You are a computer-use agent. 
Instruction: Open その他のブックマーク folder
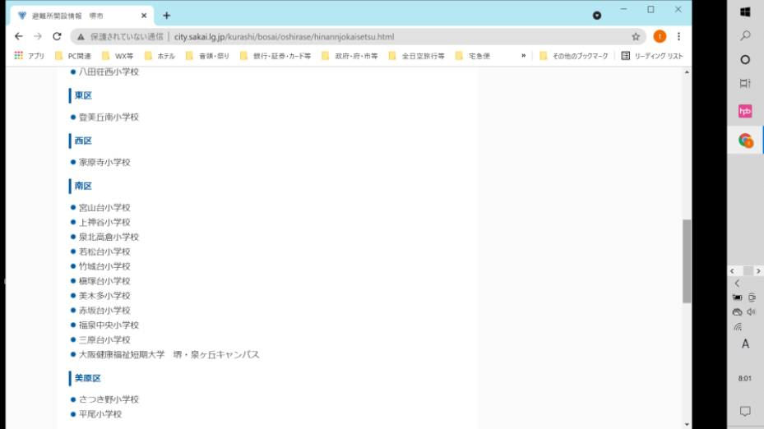click(x=574, y=56)
